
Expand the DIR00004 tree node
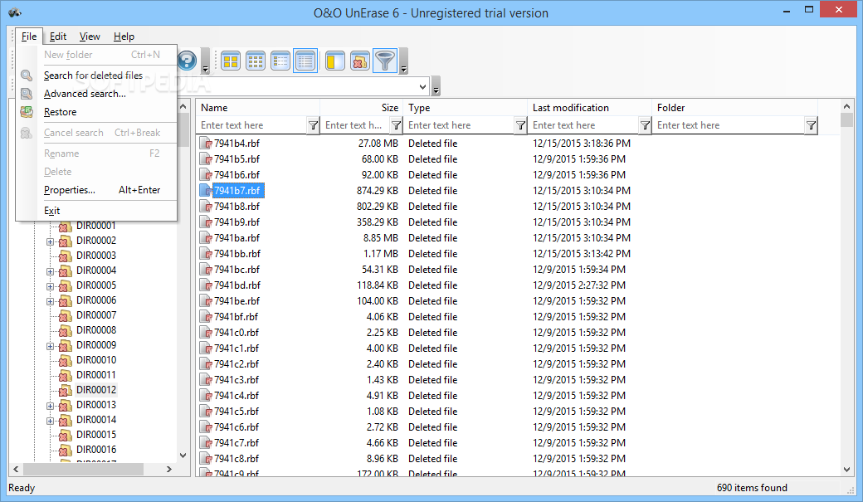(x=50, y=271)
